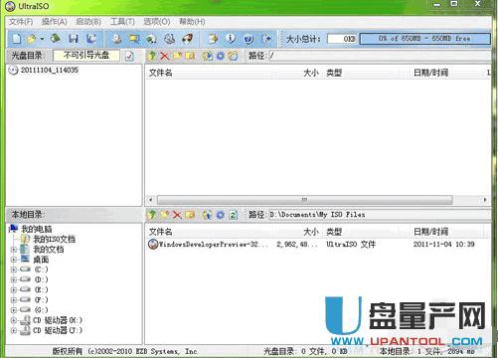Click the help question mark toolbar icon
Image resolution: width=498 pixels, height=358 pixels.
click(249, 39)
